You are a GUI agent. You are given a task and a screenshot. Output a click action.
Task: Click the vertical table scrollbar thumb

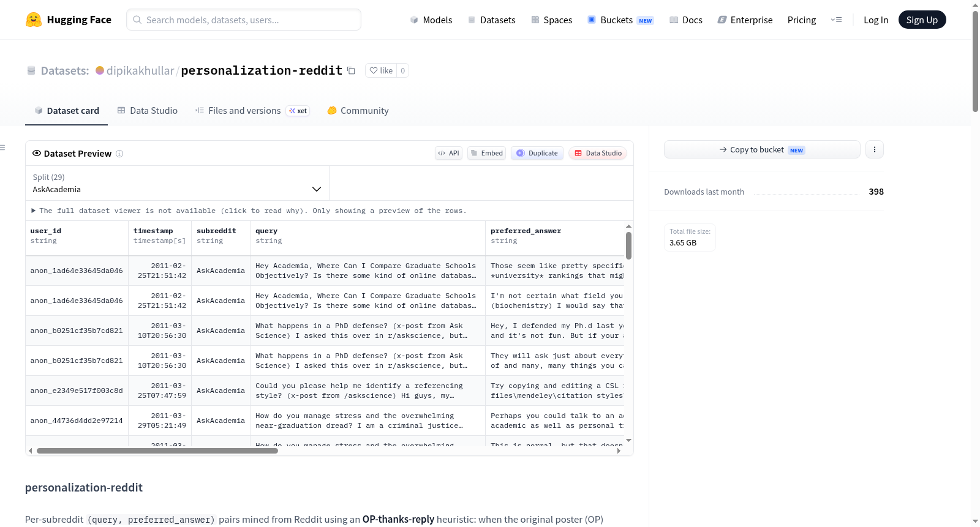(x=628, y=245)
